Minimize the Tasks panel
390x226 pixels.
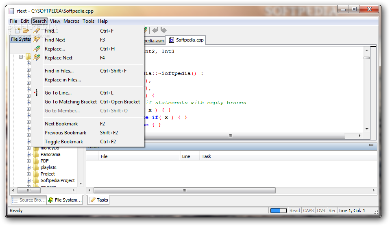(x=371, y=145)
